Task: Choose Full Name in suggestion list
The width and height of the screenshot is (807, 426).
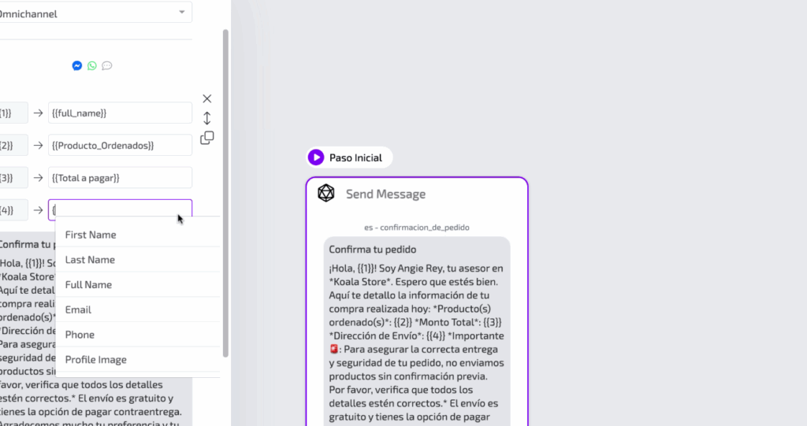Action: 88,285
